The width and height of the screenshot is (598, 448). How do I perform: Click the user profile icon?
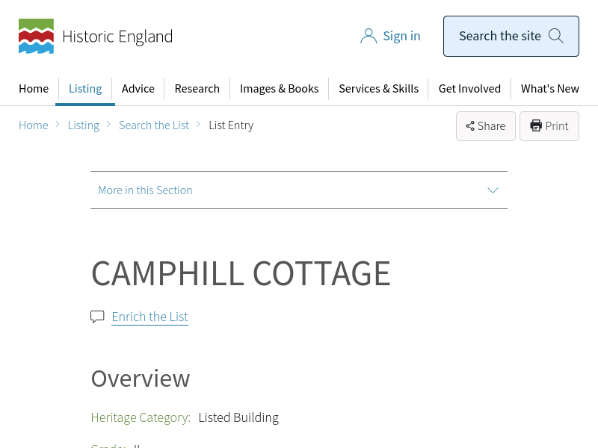[x=368, y=36]
